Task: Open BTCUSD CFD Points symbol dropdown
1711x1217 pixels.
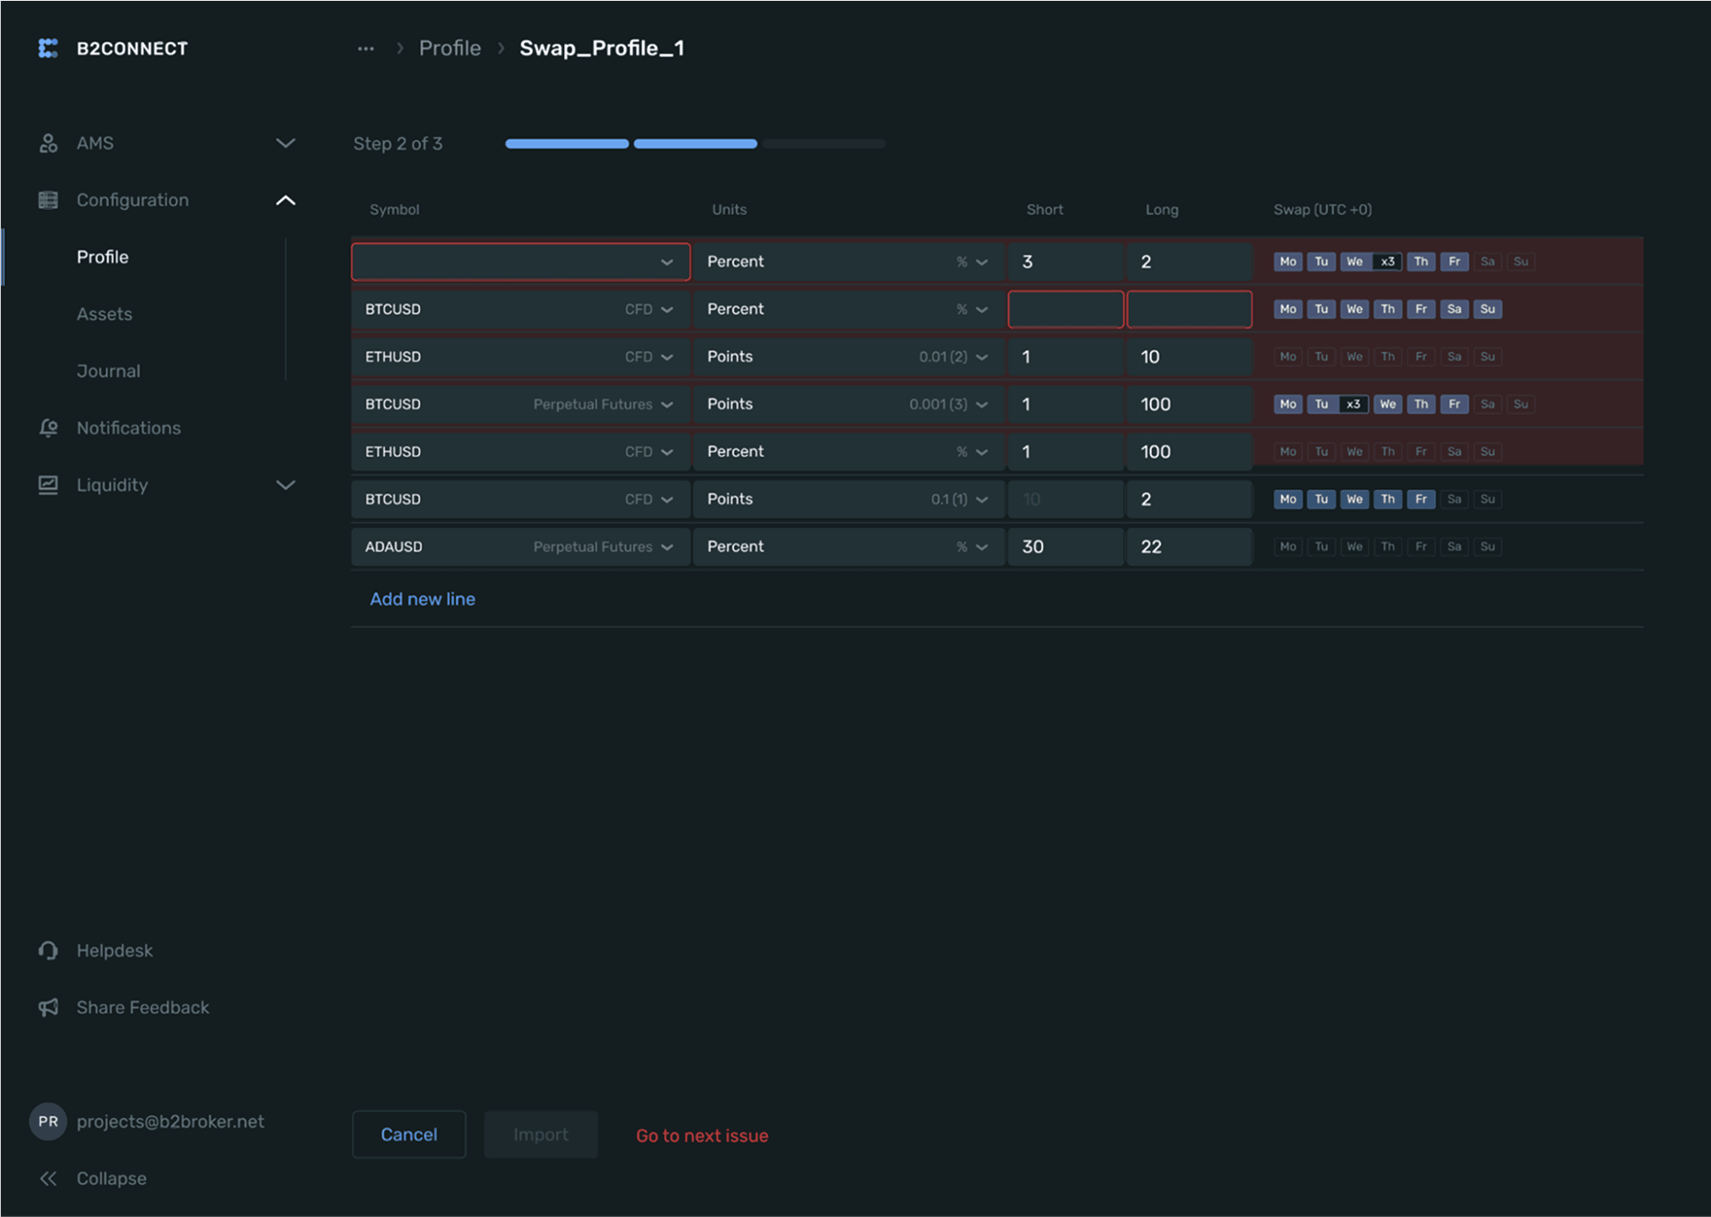Action: pyautogui.click(x=521, y=499)
